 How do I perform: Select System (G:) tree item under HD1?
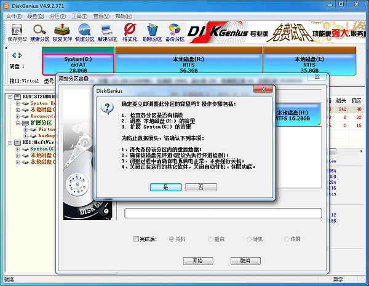42,149
